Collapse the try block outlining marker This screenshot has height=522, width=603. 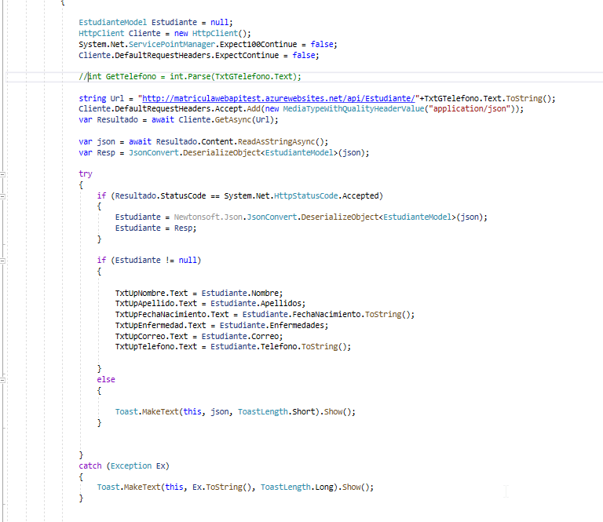2,174
